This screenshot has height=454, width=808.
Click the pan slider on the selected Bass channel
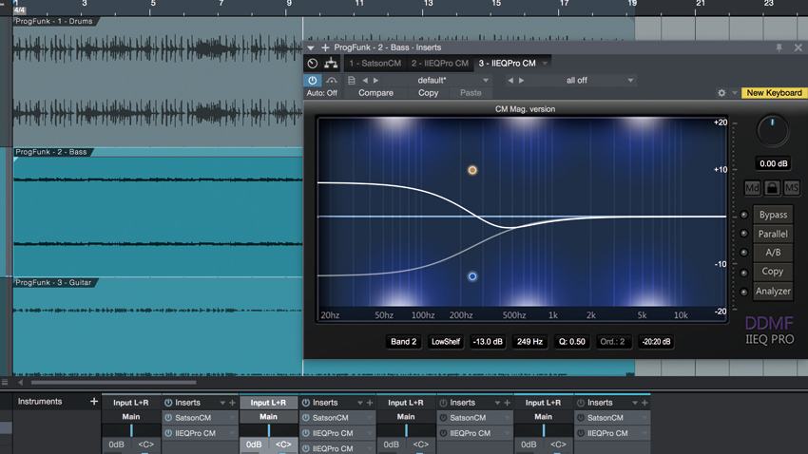(x=268, y=430)
